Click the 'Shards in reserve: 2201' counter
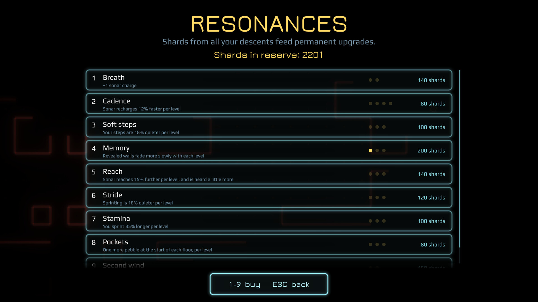This screenshot has height=302, width=538. click(268, 55)
